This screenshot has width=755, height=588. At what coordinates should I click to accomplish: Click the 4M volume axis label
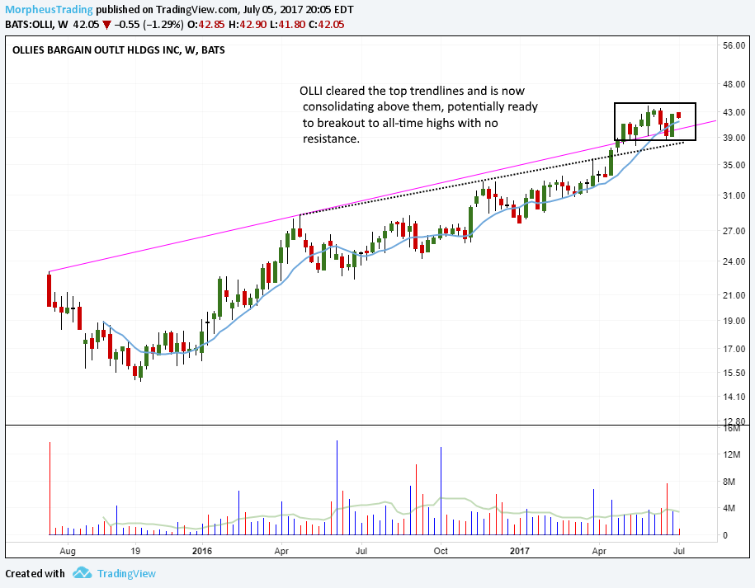tap(729, 508)
